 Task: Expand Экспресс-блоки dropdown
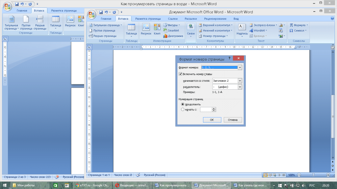[x=276, y=25]
